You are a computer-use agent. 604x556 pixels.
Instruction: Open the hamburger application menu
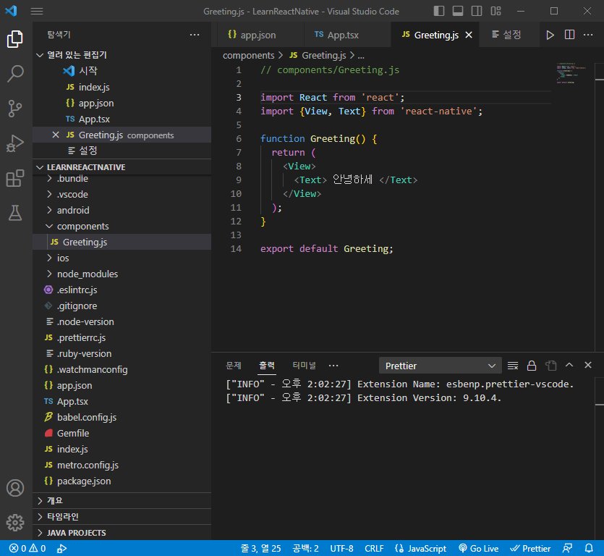coord(37,11)
